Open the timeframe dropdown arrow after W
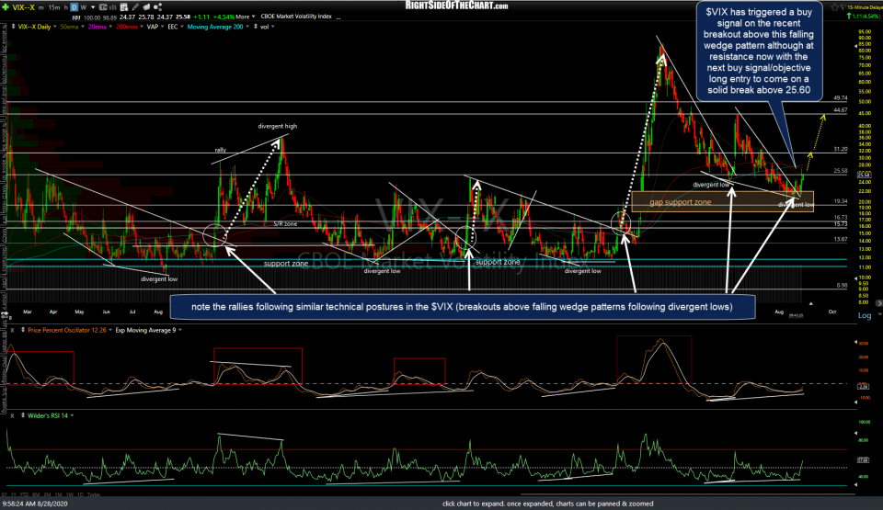This screenshot has height=510, width=883. click(93, 7)
